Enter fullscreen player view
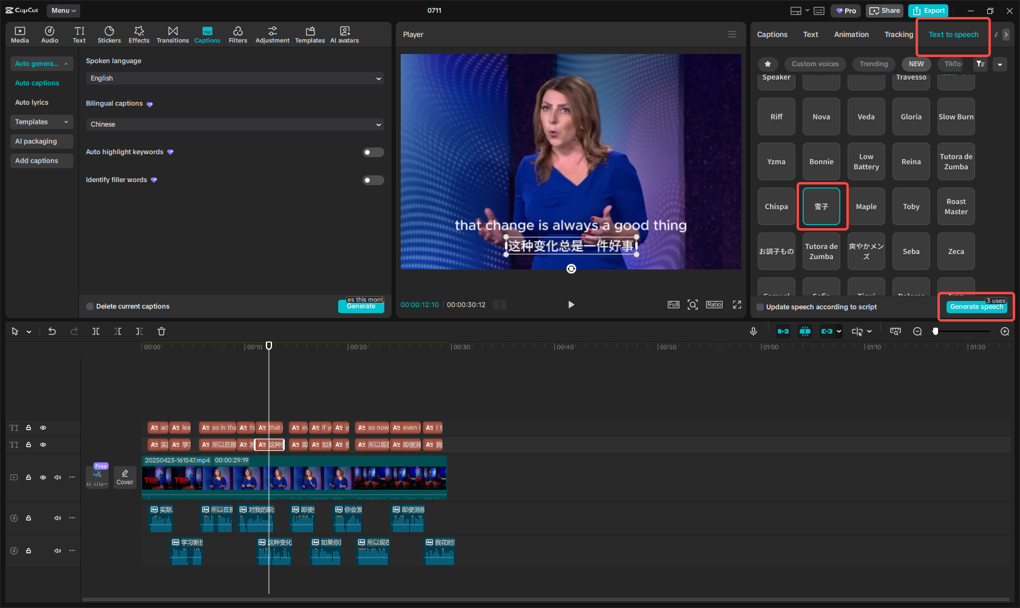Viewport: 1020px width, 608px height. tap(737, 305)
